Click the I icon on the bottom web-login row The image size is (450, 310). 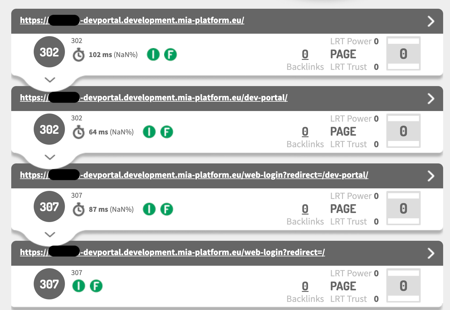click(79, 285)
